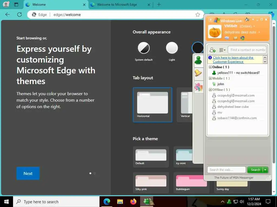Click the Add a contact icon
Viewport: 277px width, 207px height.
213,50
